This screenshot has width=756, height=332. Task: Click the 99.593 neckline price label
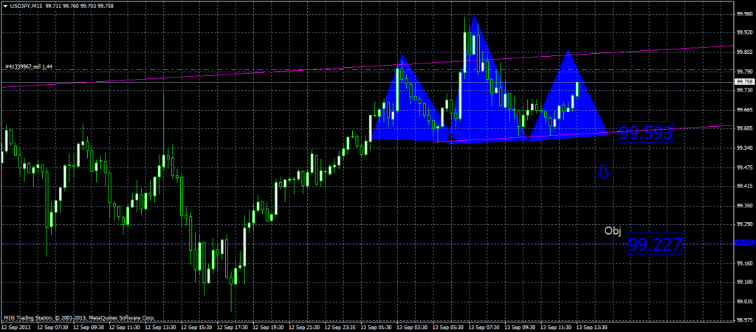(646, 133)
